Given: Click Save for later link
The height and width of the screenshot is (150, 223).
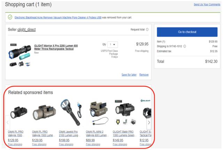Looking at the screenshot, I should (x=129, y=75).
